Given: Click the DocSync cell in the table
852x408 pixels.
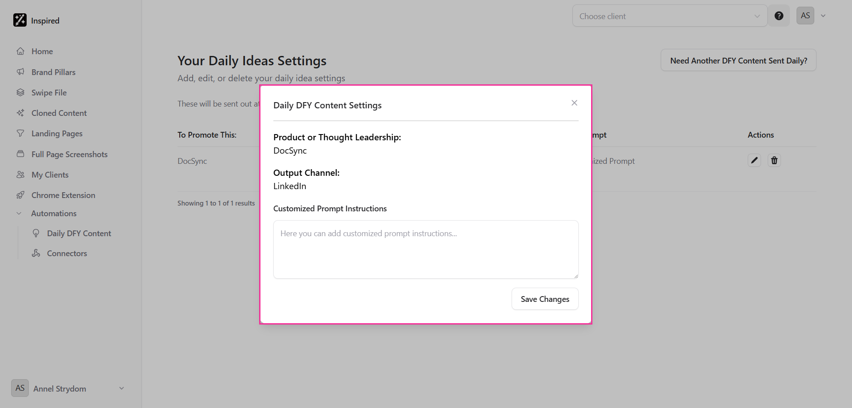Looking at the screenshot, I should [x=192, y=161].
